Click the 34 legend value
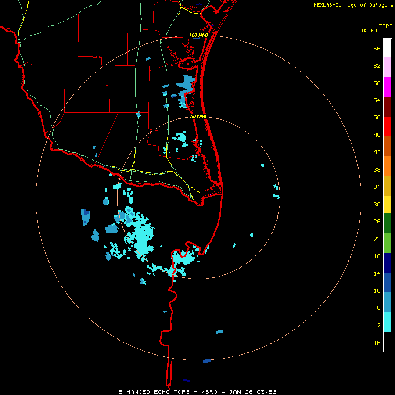The image size is (395, 395). click(377, 187)
